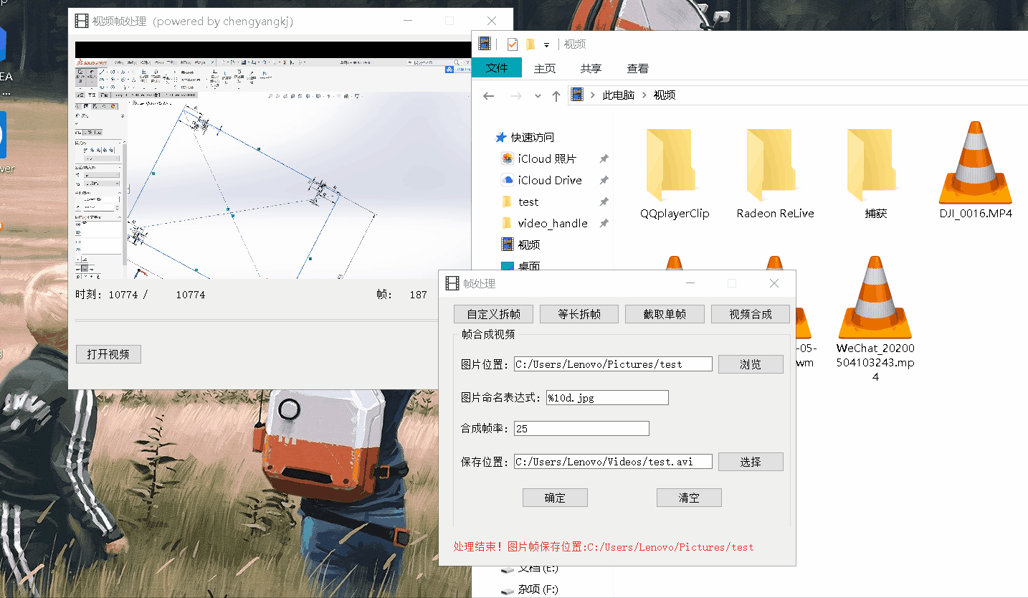Viewport: 1028px width, 598px height.
Task: Click the 自定义拆帧 button in 帧处理 window
Action: [493, 314]
